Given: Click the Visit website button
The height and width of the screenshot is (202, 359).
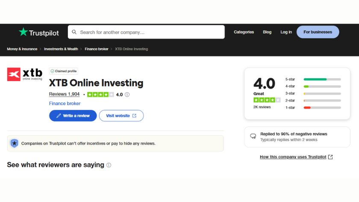Looking at the screenshot, I should coord(121,116).
